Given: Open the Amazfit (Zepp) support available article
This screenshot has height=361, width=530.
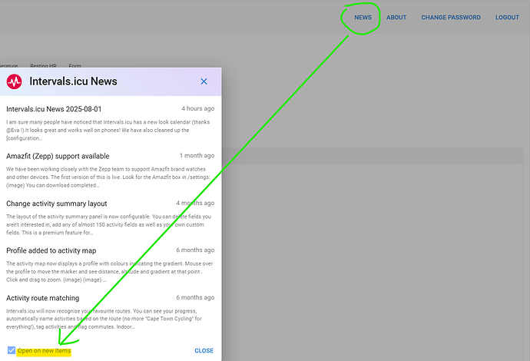Looking at the screenshot, I should pyautogui.click(x=58, y=156).
